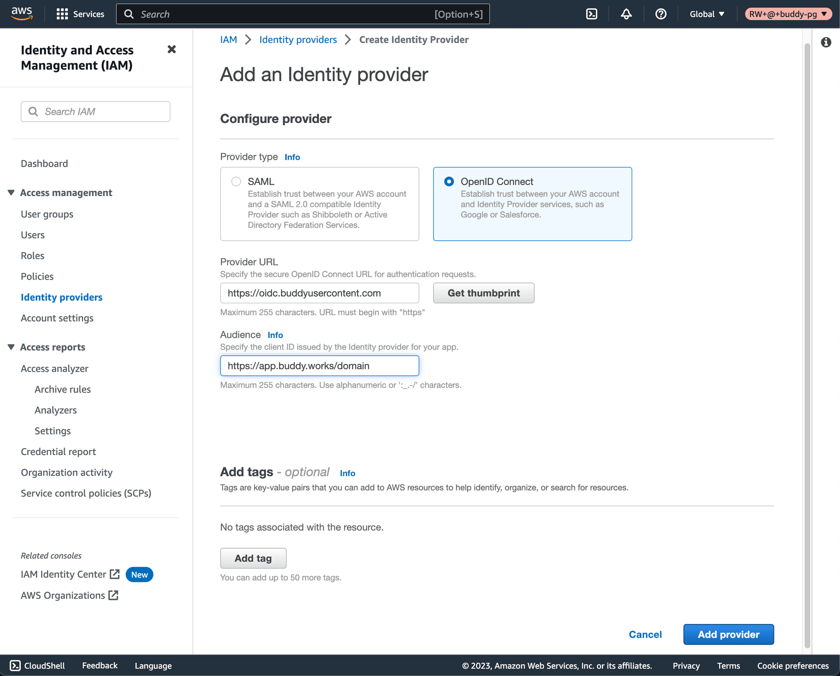Expand the Access management section
This screenshot has width=840, height=676.
click(x=12, y=193)
